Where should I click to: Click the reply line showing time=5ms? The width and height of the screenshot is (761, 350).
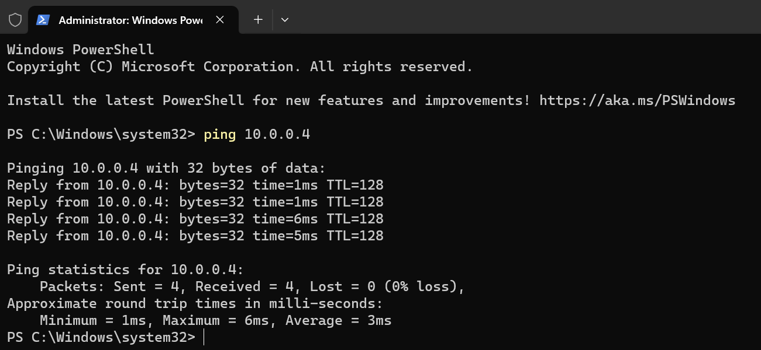point(195,236)
